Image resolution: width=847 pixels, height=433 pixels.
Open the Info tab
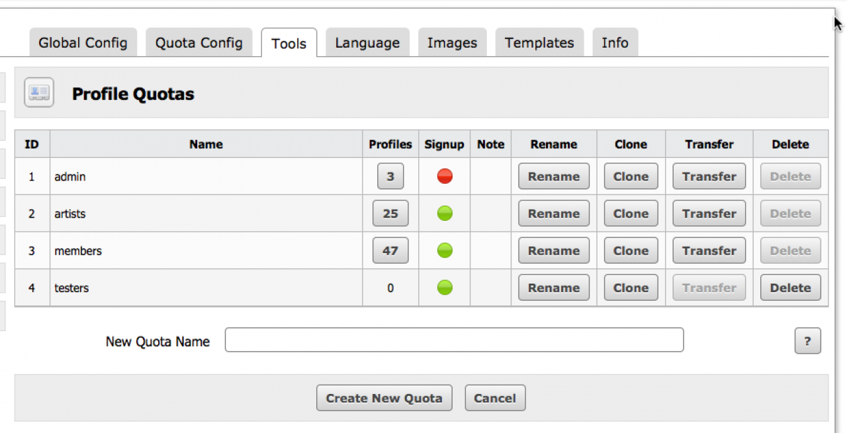[615, 43]
